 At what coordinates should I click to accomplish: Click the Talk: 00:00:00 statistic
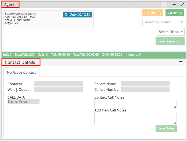tap(60, 55)
